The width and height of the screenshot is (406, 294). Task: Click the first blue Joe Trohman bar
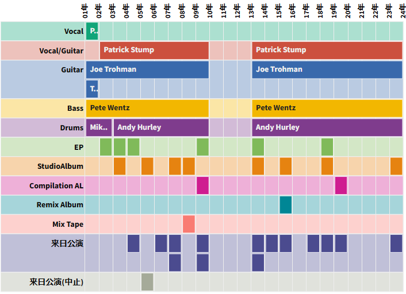pos(147,69)
